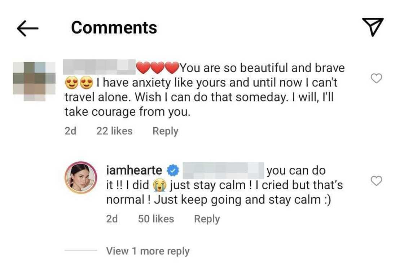Tap the 2d timestamp under iamhearte's reply
This screenshot has height=268, width=404.
point(112,219)
